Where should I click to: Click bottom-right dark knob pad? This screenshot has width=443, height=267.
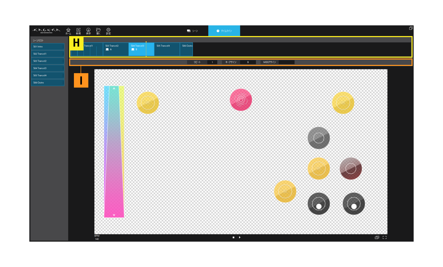click(354, 204)
